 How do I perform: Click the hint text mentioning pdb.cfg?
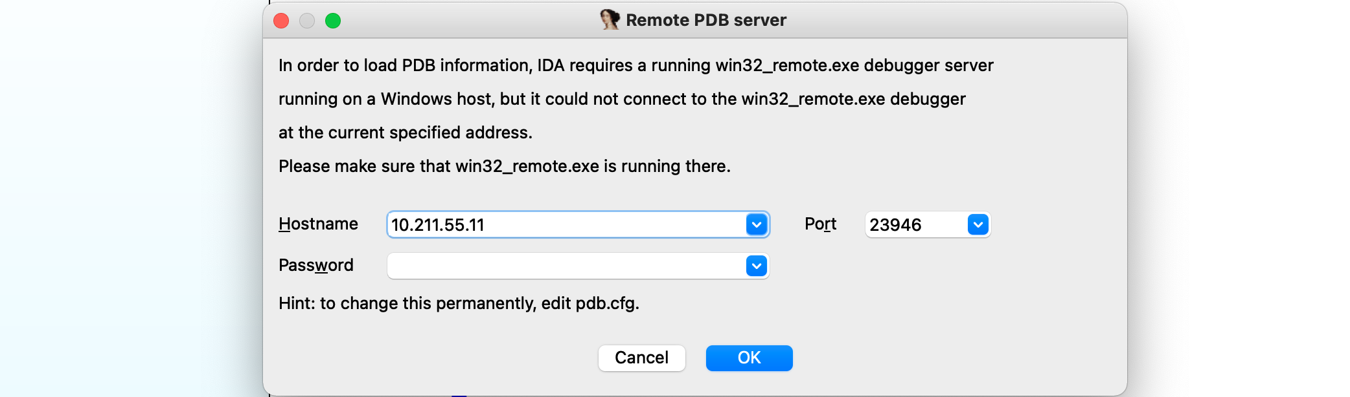click(459, 303)
